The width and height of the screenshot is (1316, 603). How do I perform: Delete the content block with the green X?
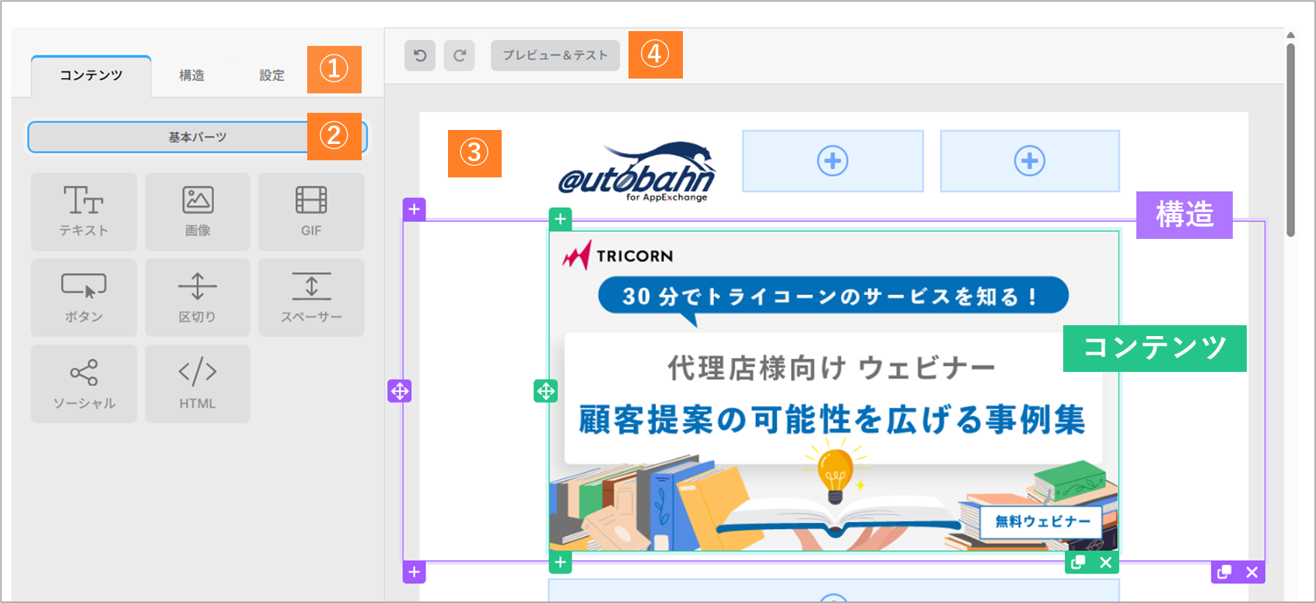point(1106,563)
